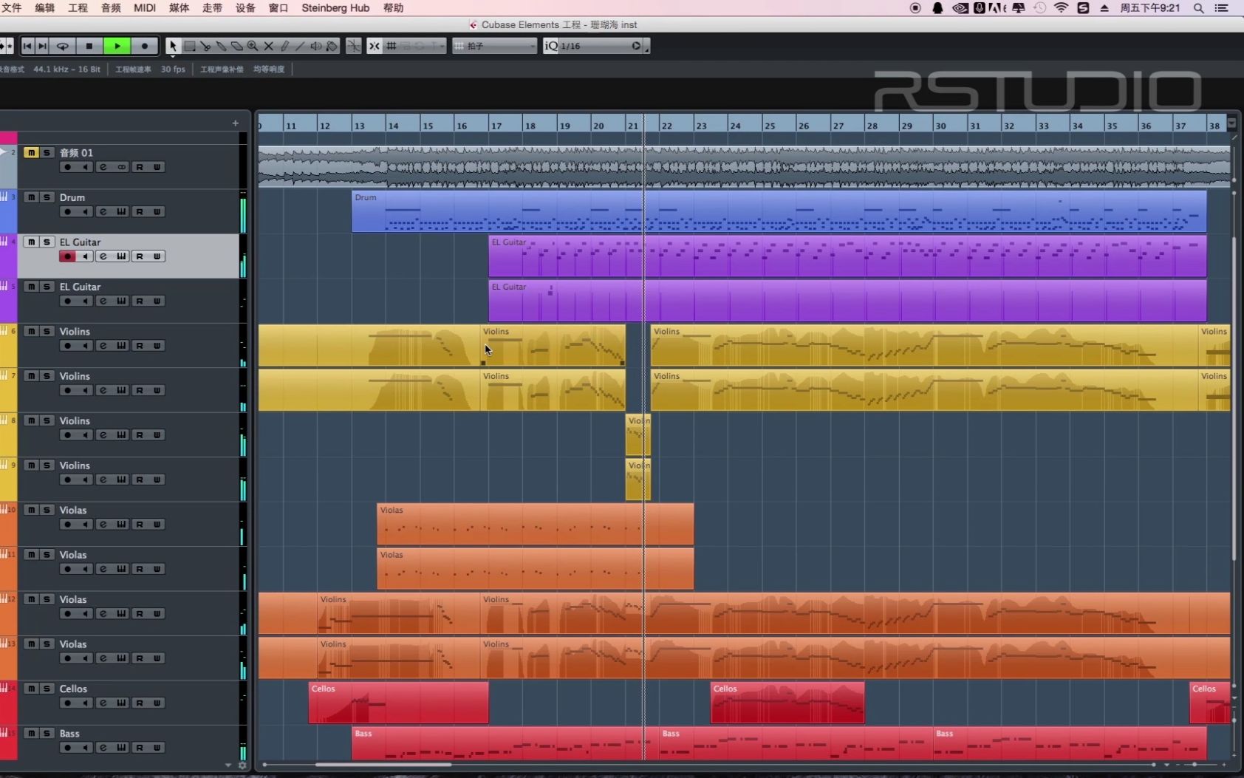1244x778 pixels.
Task: Go to previous marker in transport
Action: click(x=27, y=46)
